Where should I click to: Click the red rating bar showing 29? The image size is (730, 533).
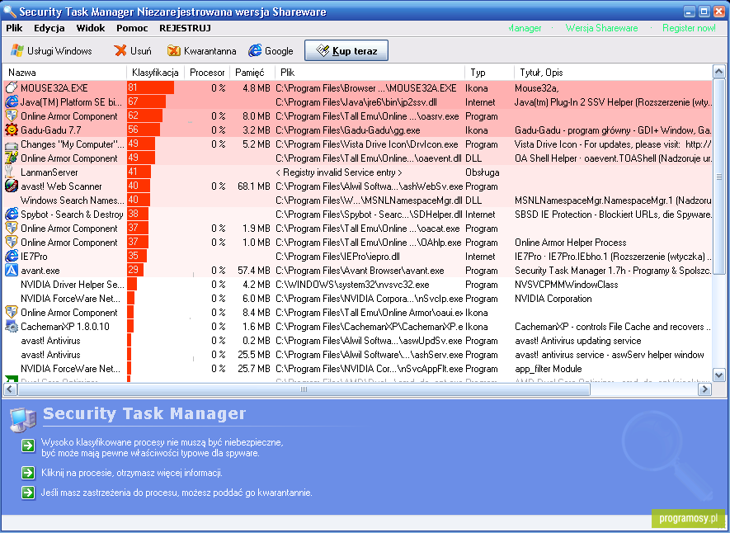tap(135, 270)
